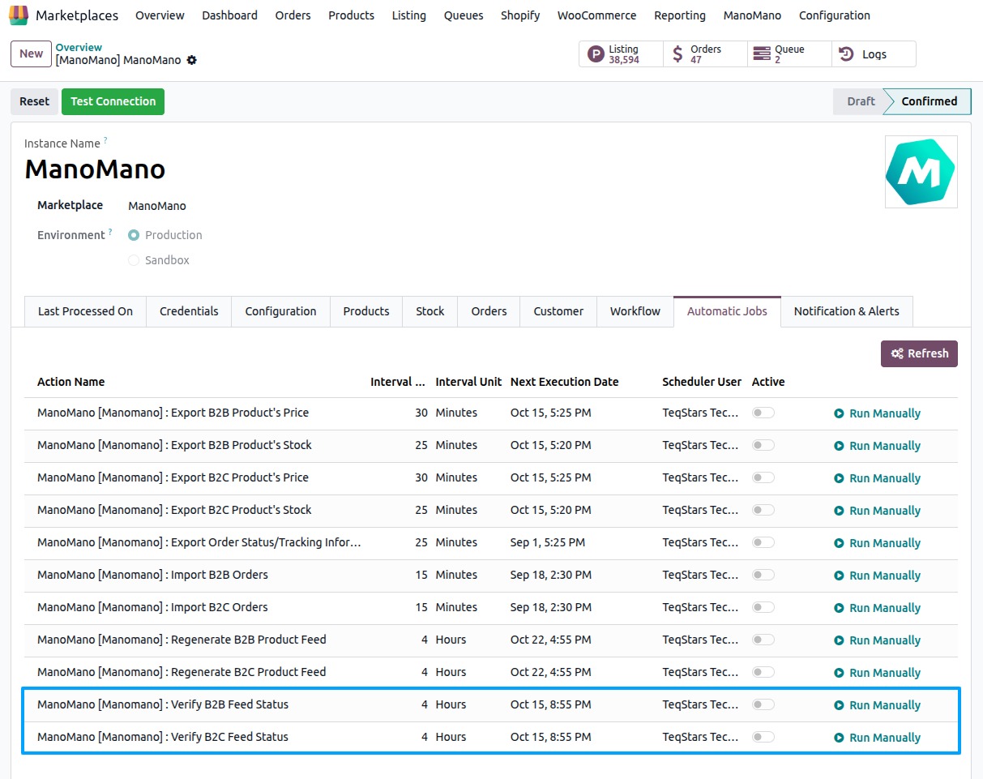Open the Customer tab
Image resolution: width=983 pixels, height=779 pixels.
pos(558,311)
